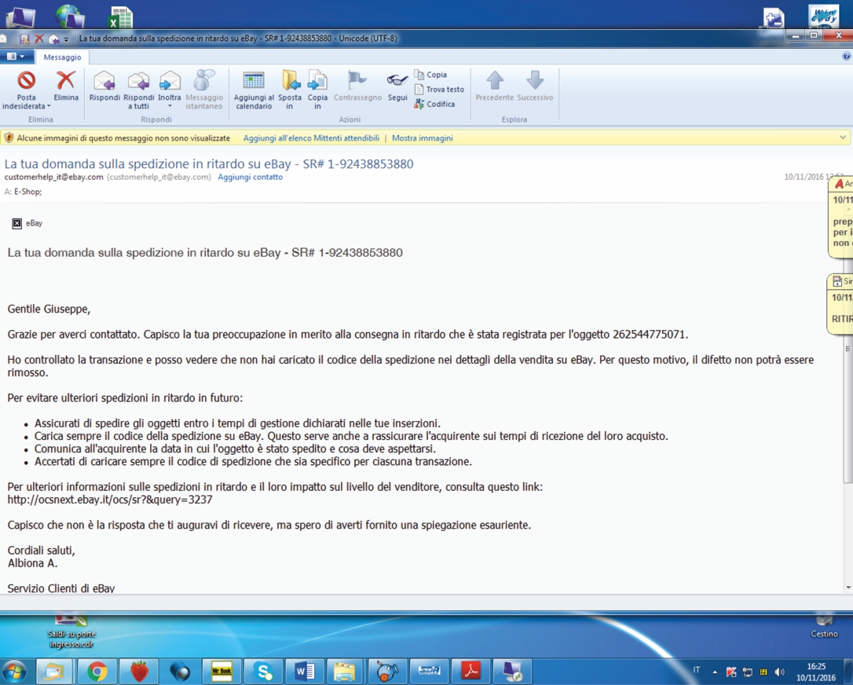Customize the quick access toolbar arrow

coord(66,39)
